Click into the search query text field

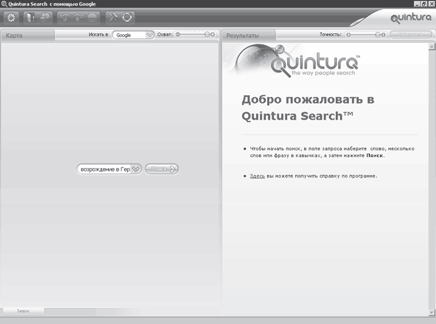tap(105, 169)
